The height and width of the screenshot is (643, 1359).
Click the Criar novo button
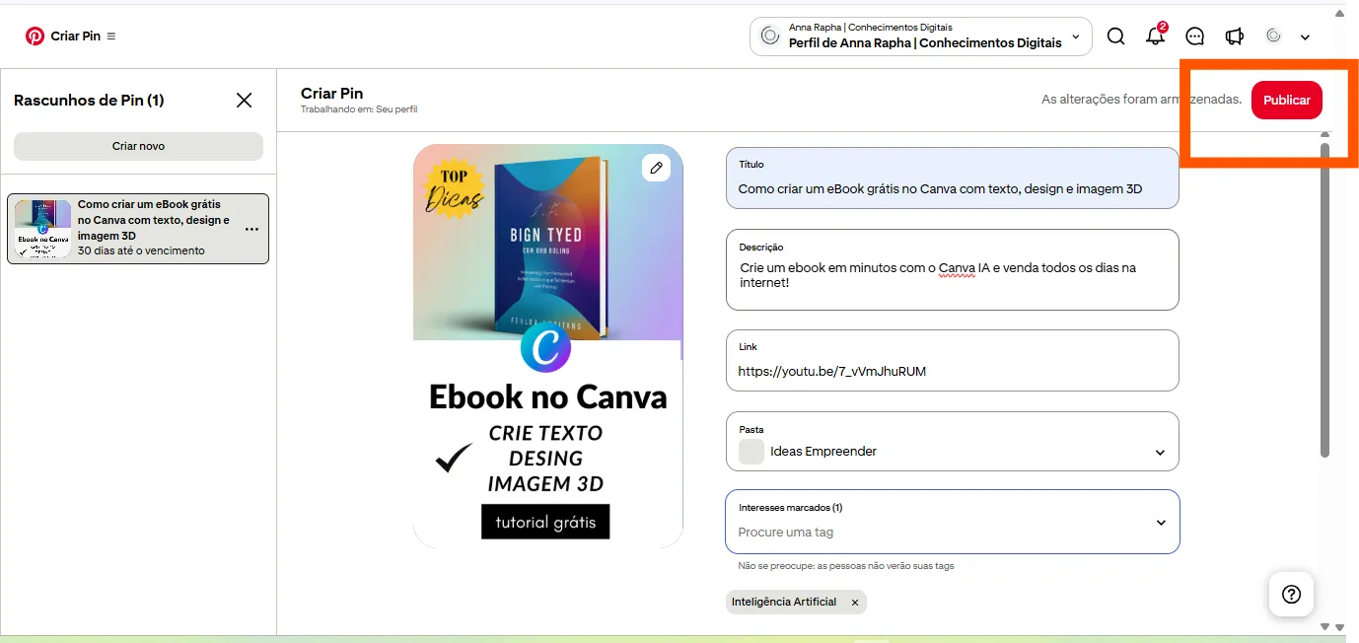pyautogui.click(x=138, y=146)
